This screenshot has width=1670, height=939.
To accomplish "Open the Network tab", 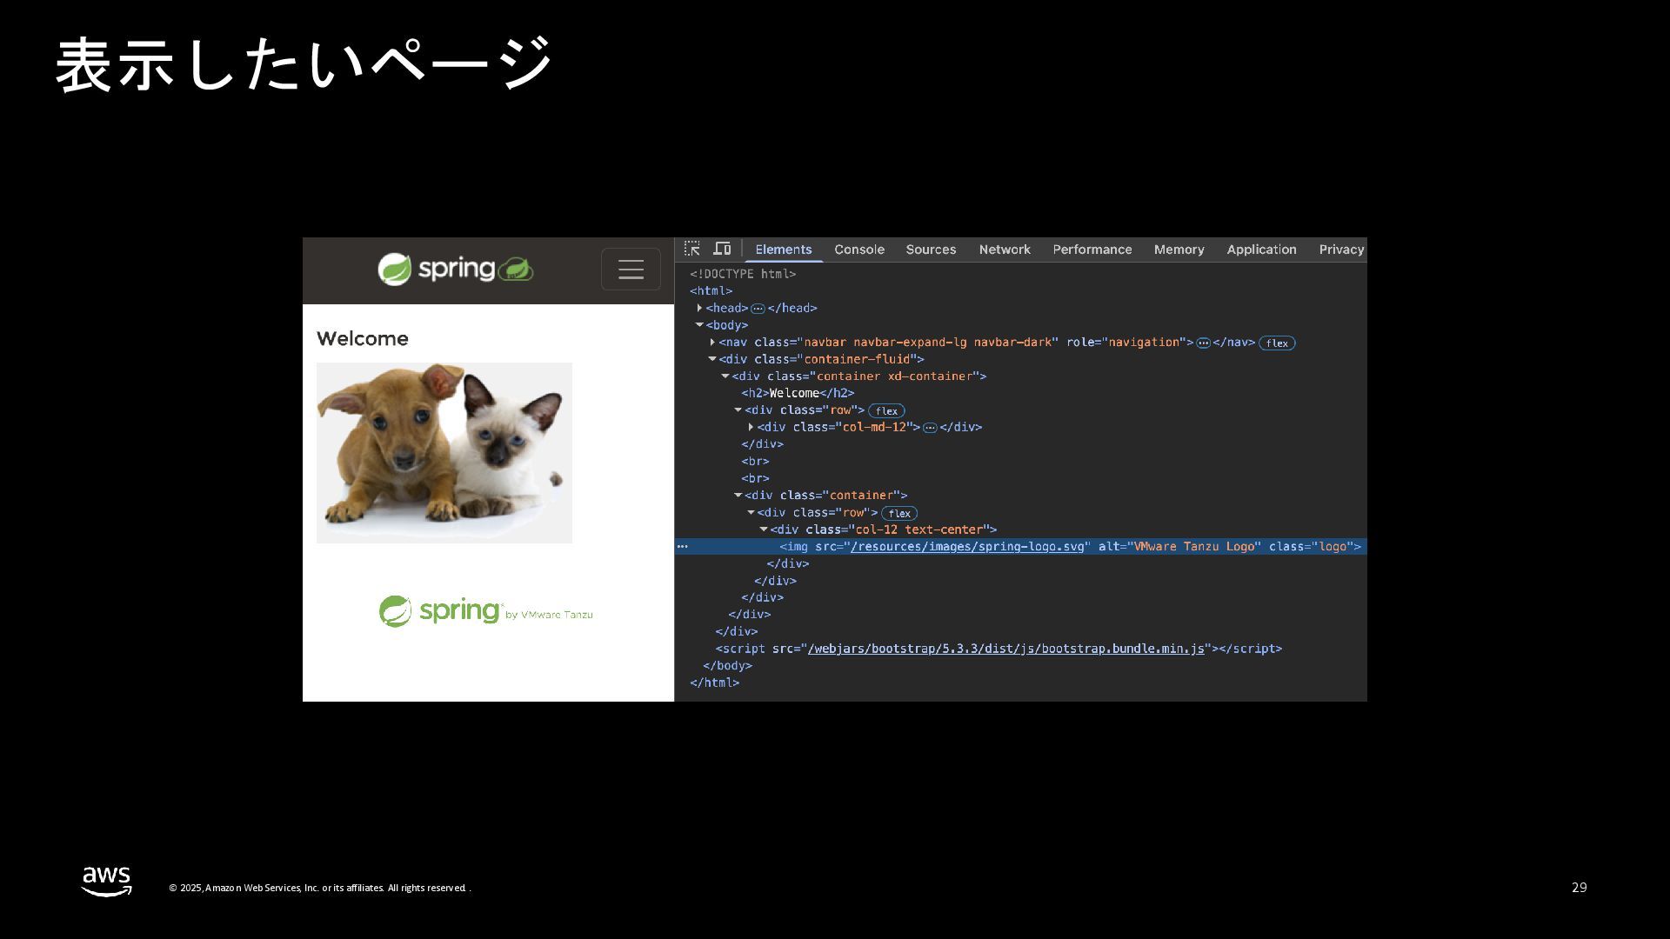I will point(1004,250).
